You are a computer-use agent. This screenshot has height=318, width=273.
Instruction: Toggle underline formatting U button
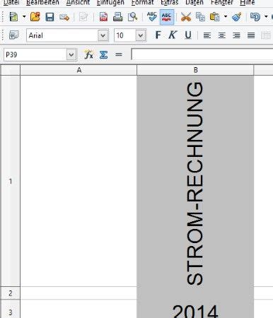click(188, 35)
